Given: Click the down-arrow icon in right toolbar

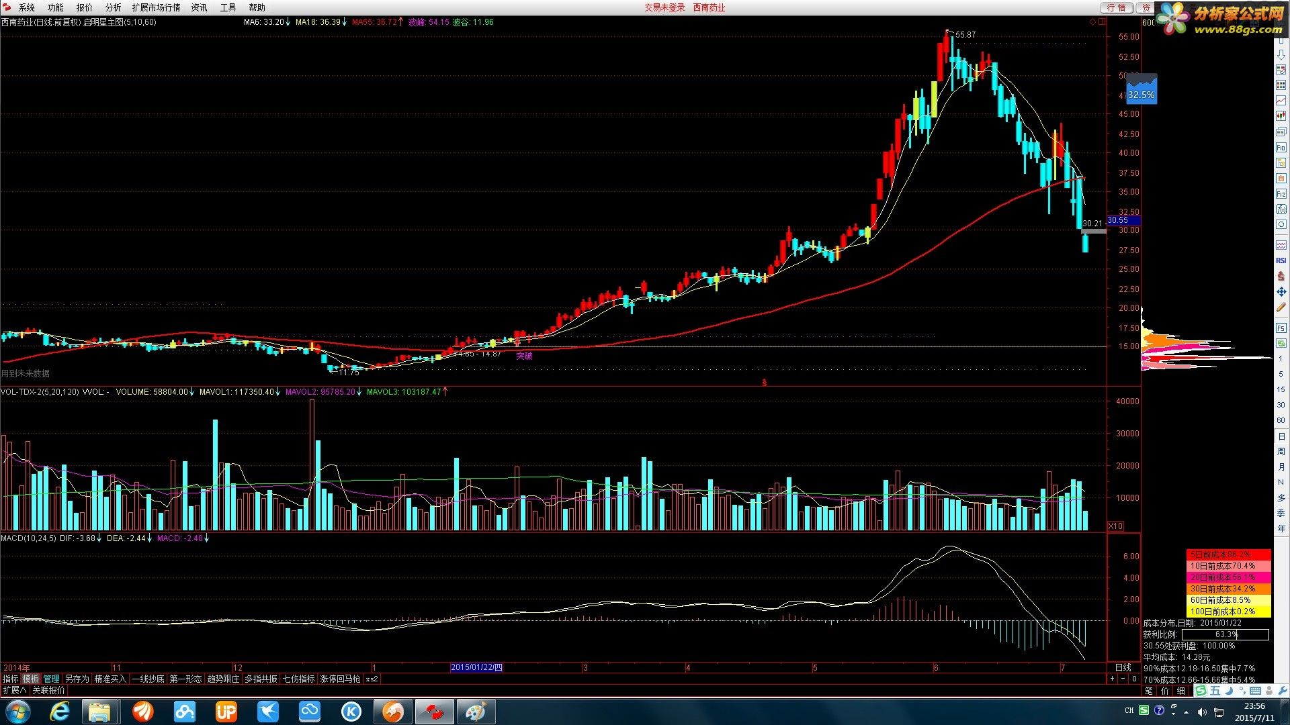Looking at the screenshot, I should [x=1281, y=55].
